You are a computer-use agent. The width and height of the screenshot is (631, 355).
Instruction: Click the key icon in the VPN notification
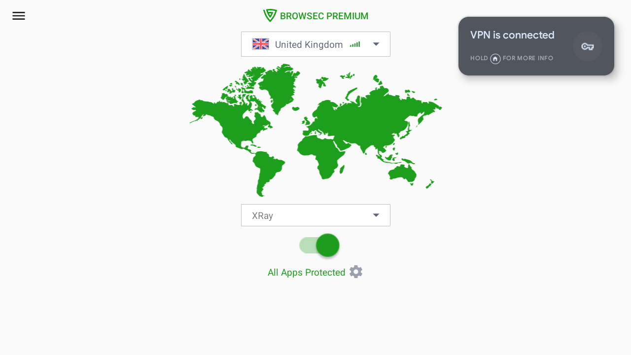588,46
